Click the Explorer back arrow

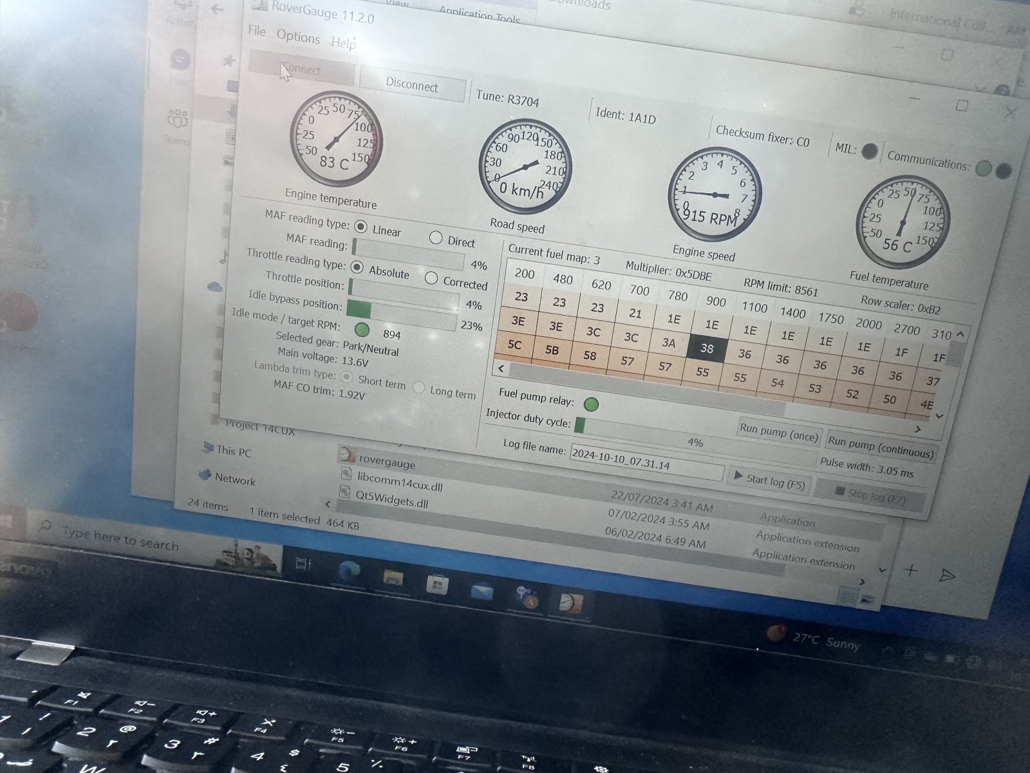pos(218,9)
